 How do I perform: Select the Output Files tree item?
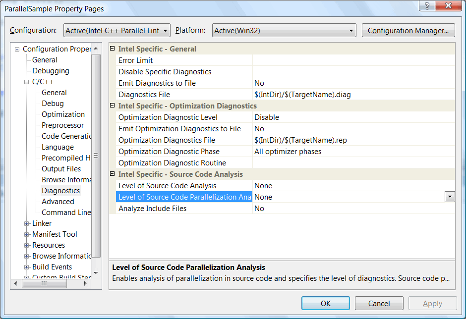(61, 169)
